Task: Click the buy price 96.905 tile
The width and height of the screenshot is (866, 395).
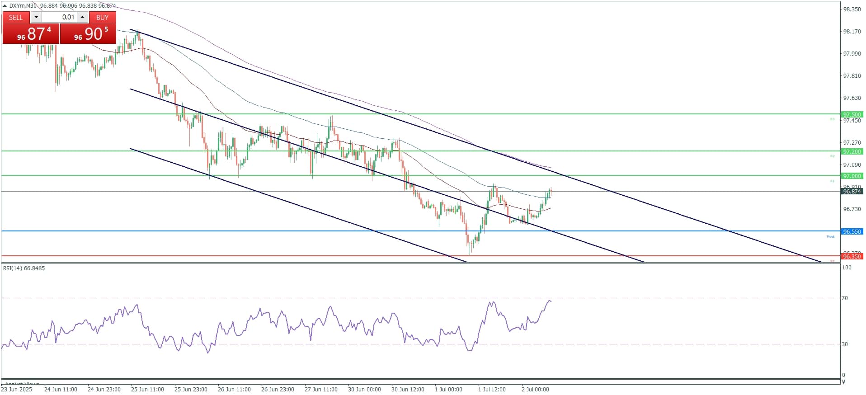Action: point(88,33)
